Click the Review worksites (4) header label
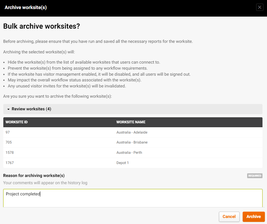 coord(31,109)
